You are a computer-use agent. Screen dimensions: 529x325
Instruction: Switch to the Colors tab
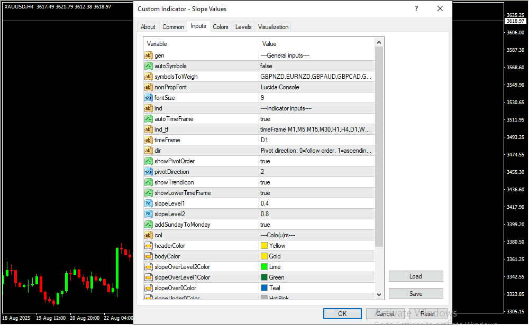(x=221, y=27)
